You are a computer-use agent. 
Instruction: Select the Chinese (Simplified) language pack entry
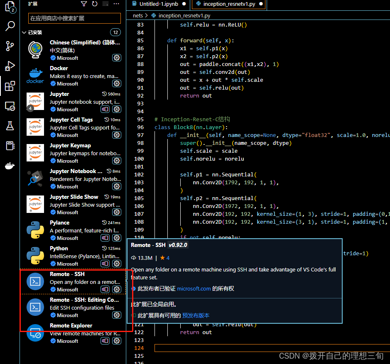pos(73,50)
